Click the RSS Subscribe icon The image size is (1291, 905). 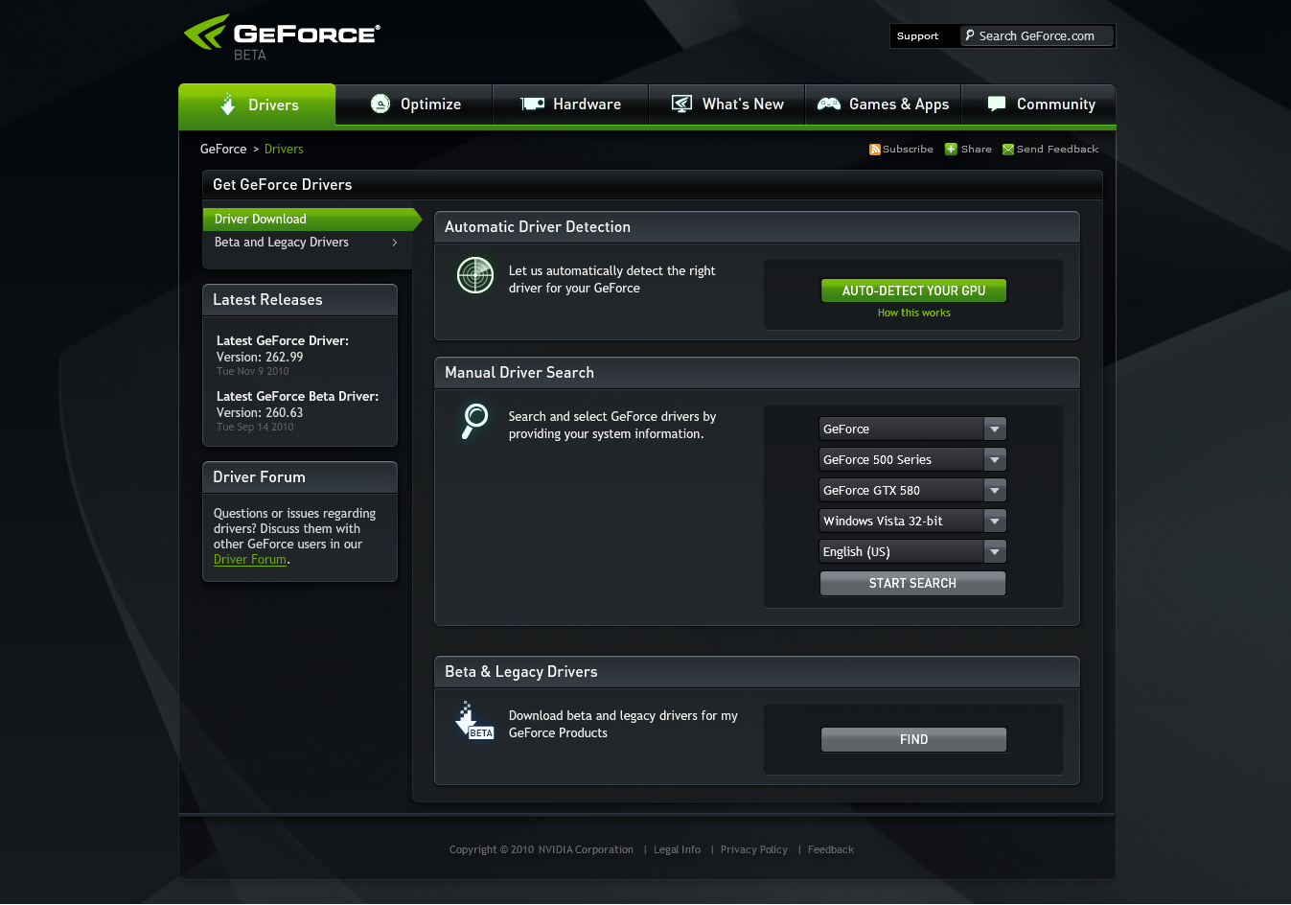coord(875,150)
